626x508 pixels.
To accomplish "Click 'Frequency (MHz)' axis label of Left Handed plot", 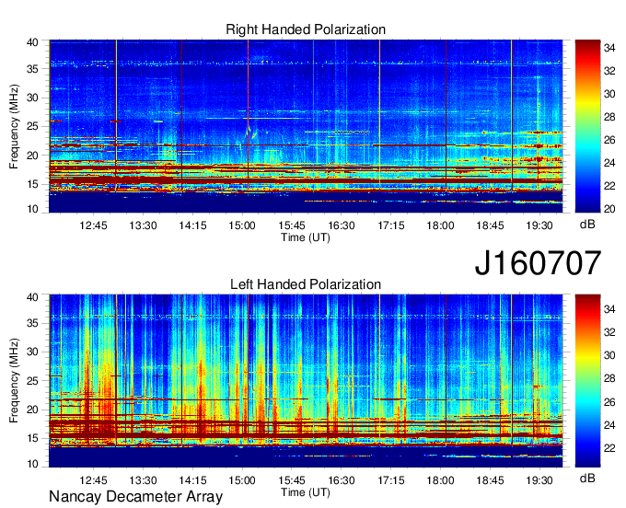I will pos(14,381).
